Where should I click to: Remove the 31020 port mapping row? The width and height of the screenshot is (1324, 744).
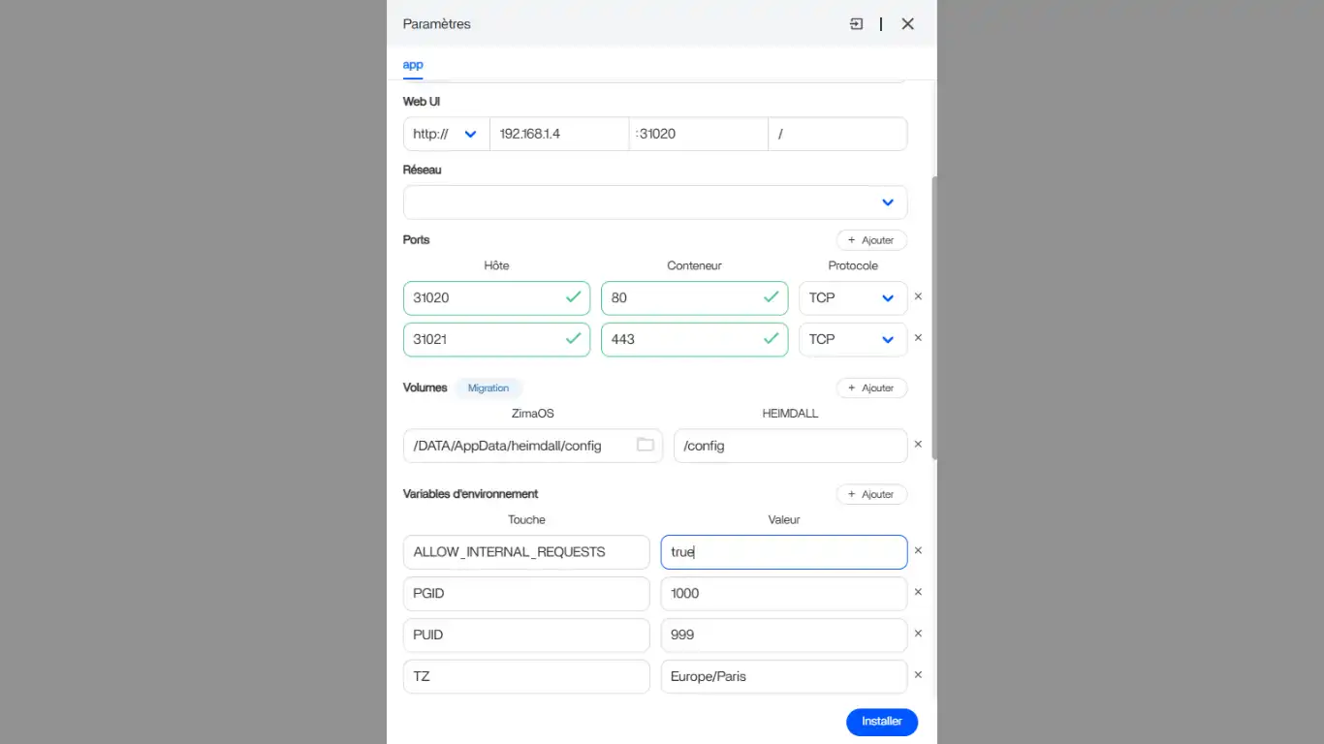tap(918, 297)
